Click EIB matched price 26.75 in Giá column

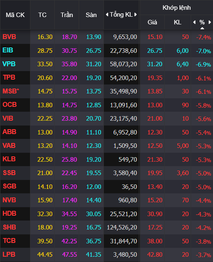(155, 51)
